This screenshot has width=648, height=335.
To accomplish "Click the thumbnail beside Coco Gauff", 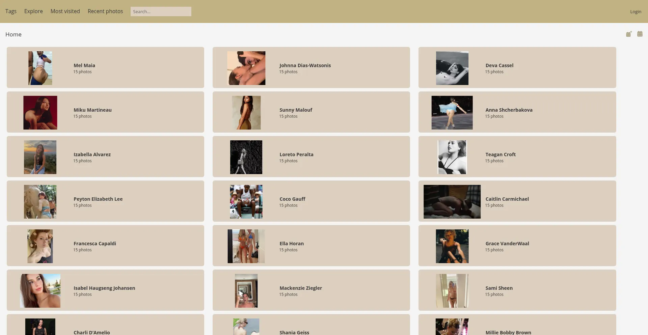I will click(x=246, y=202).
